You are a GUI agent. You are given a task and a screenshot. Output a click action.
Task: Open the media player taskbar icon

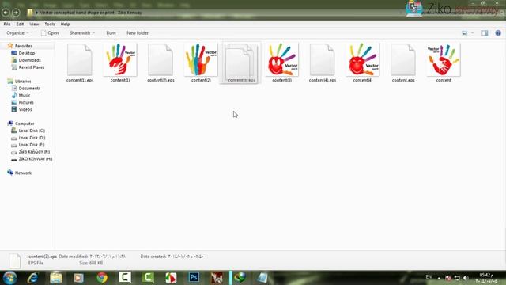pos(78,278)
